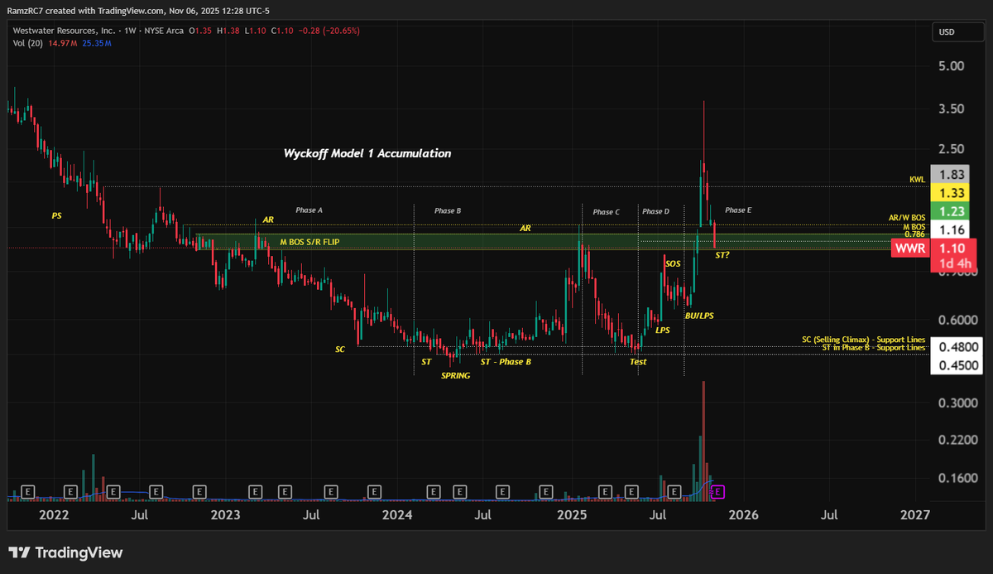Image resolution: width=993 pixels, height=574 pixels.
Task: Click the Phase E label
Action: pyautogui.click(x=738, y=210)
